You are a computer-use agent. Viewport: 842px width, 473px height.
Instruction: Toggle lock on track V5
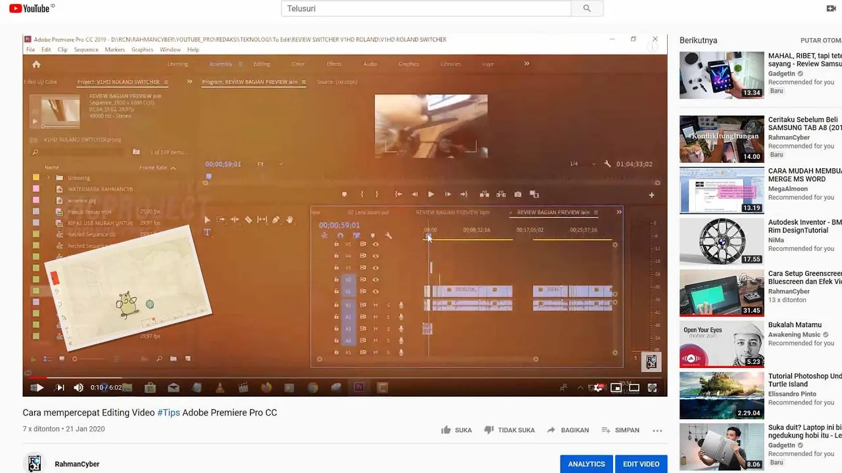tap(336, 244)
